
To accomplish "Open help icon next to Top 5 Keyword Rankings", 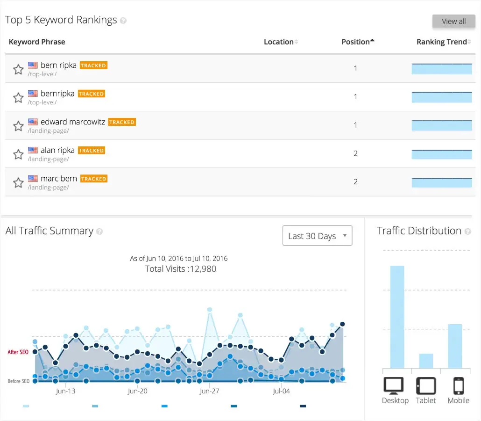I will pyautogui.click(x=123, y=21).
